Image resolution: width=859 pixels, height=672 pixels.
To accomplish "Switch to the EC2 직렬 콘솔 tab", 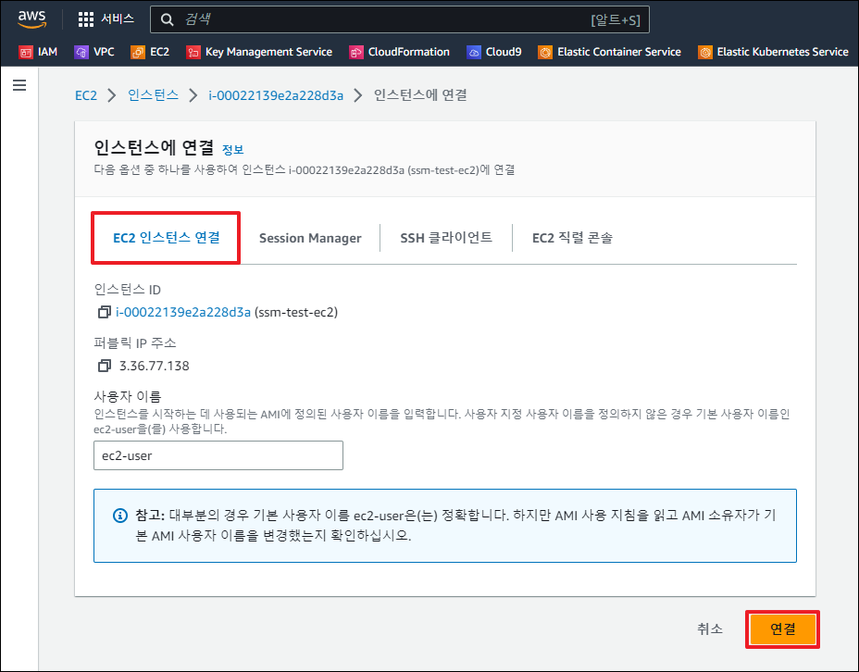I will pos(572,238).
